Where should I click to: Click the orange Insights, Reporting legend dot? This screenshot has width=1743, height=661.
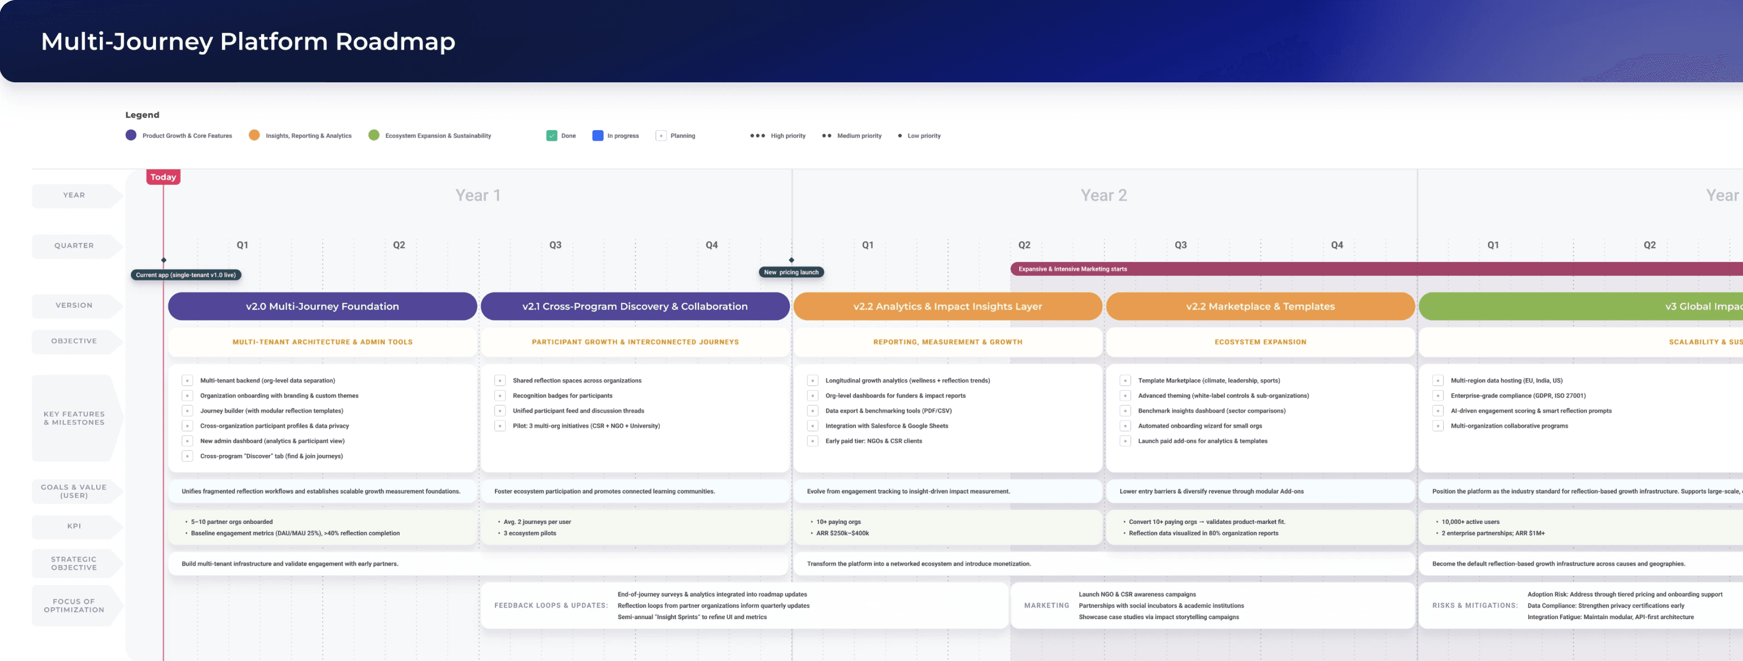[x=255, y=135]
